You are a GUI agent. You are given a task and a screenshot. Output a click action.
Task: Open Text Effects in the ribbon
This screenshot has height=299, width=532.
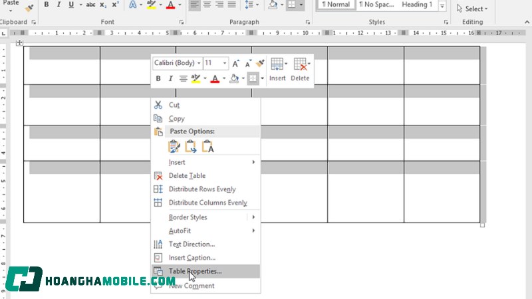point(132,5)
